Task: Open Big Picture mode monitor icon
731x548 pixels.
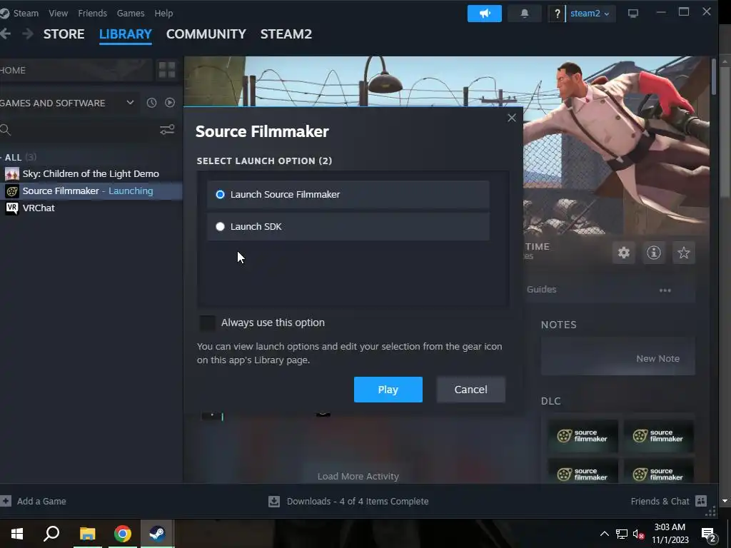Action: (632, 14)
